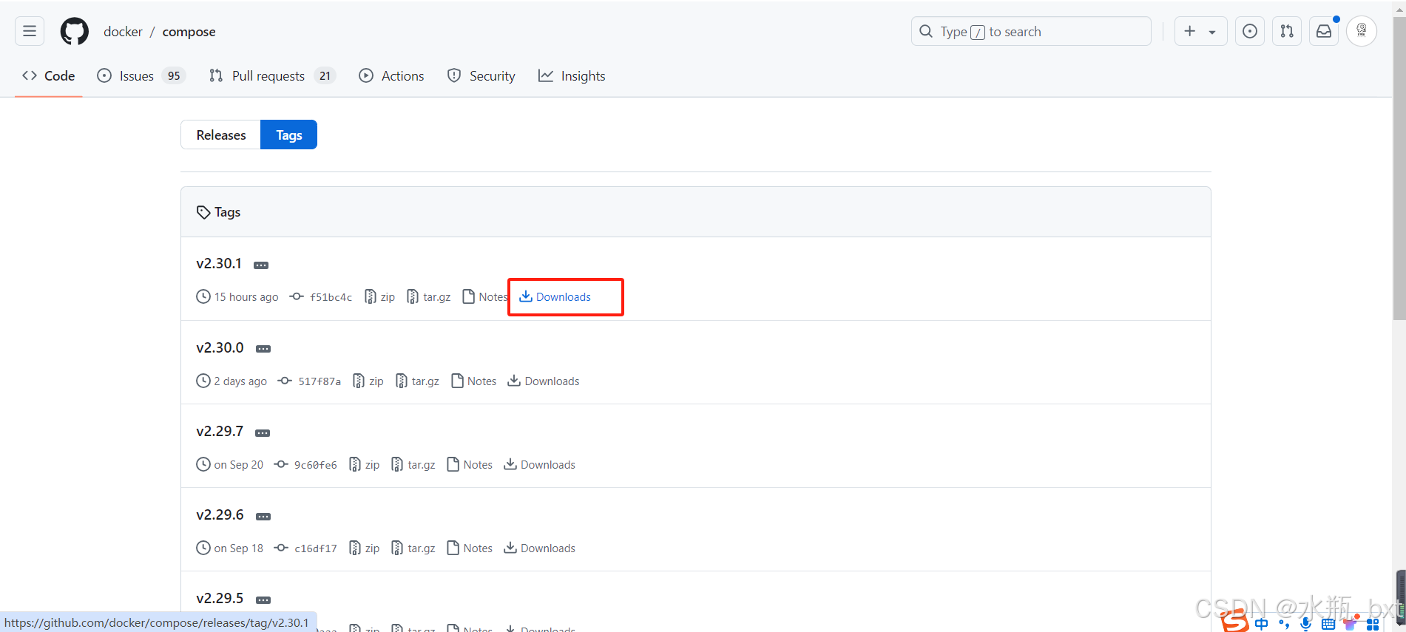Focus the Type to search field

[x=1031, y=31]
